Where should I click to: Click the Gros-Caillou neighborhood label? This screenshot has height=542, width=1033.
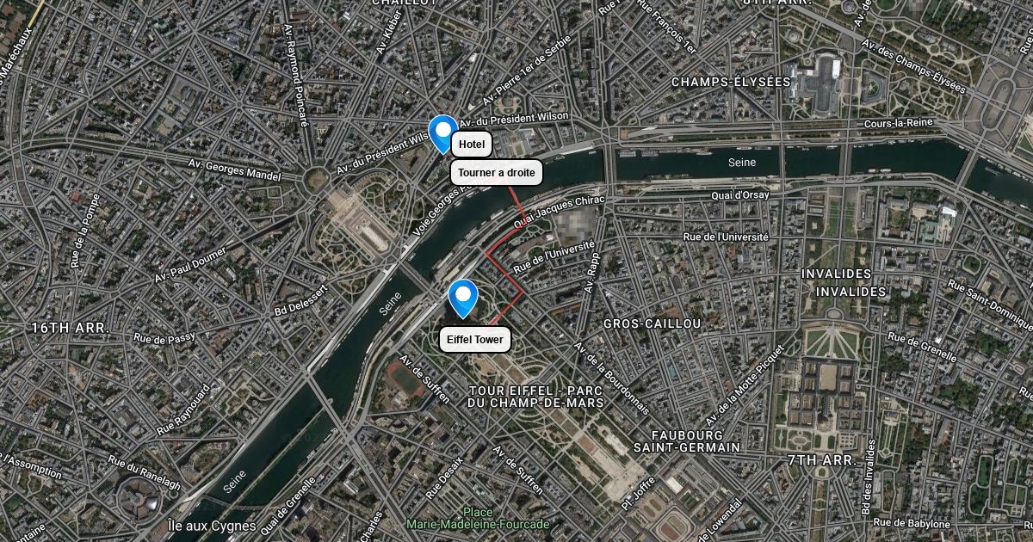(x=652, y=323)
